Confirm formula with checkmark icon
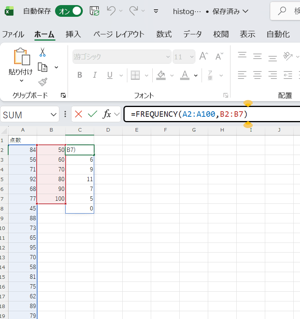The width and height of the screenshot is (300, 319). (x=93, y=114)
